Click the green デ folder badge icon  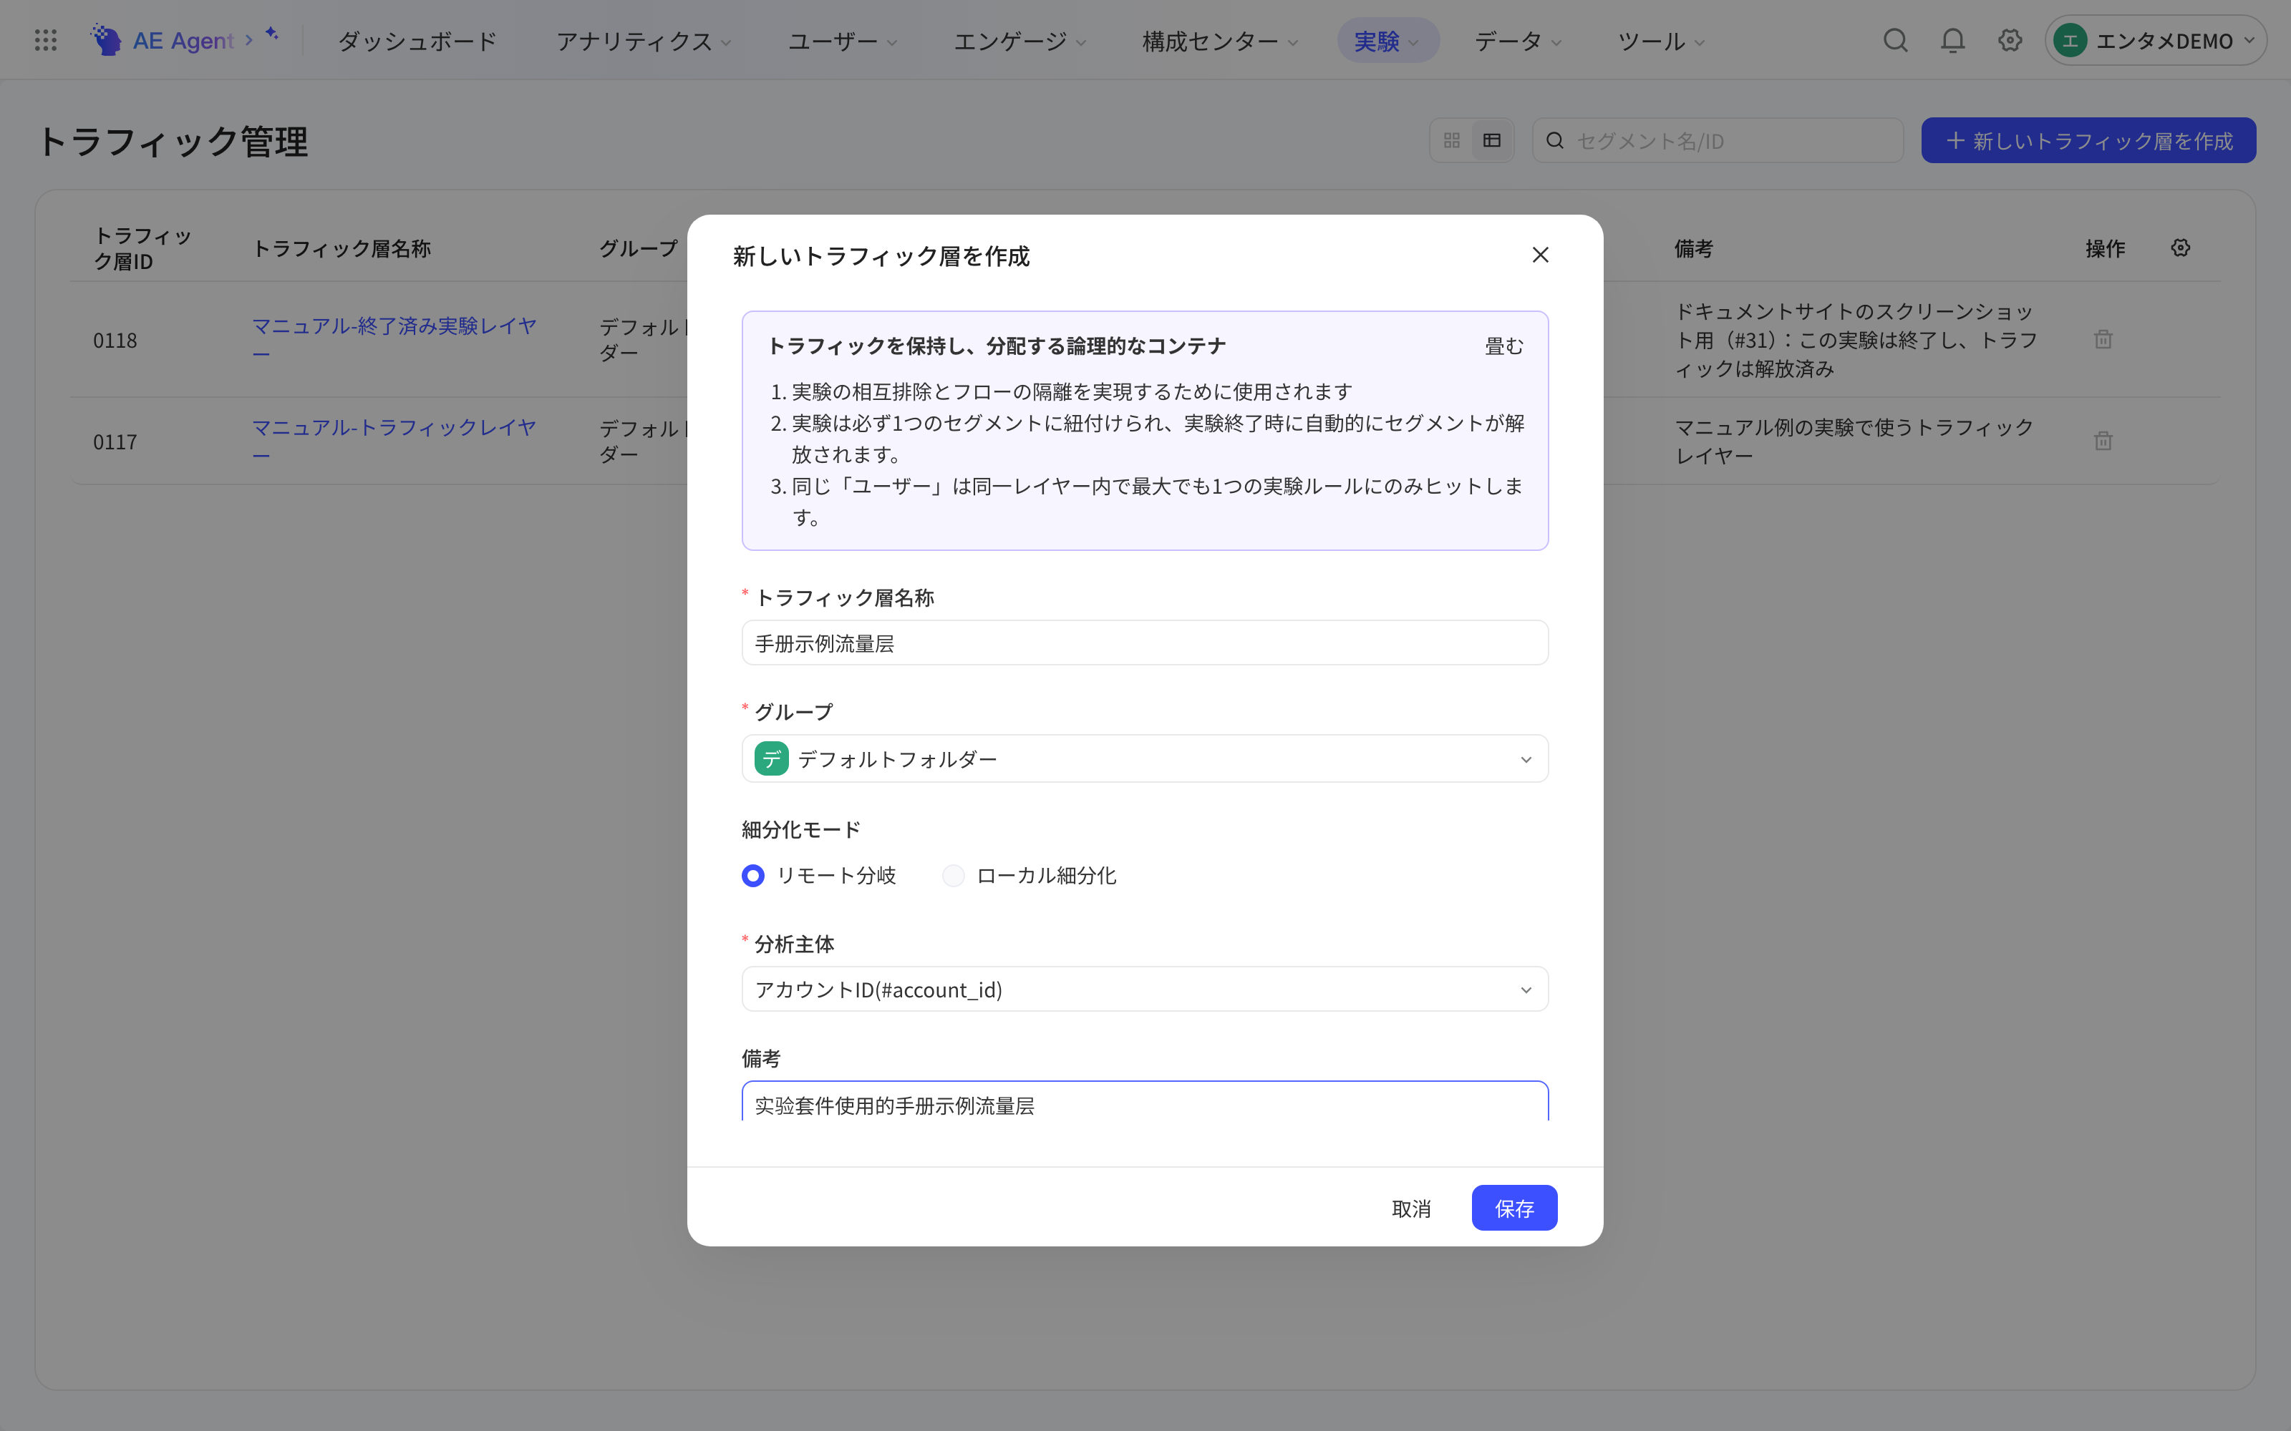click(772, 758)
